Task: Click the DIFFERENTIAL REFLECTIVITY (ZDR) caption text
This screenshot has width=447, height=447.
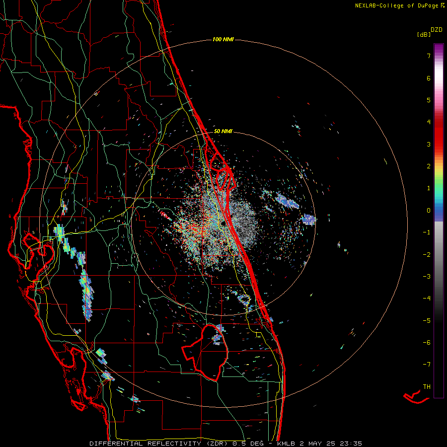Action: 159,444
